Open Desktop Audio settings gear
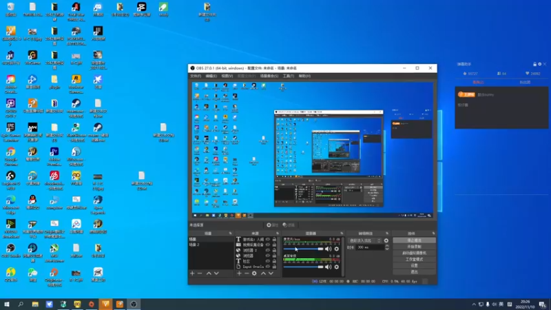Image resolution: width=551 pixels, height=310 pixels. point(337,267)
